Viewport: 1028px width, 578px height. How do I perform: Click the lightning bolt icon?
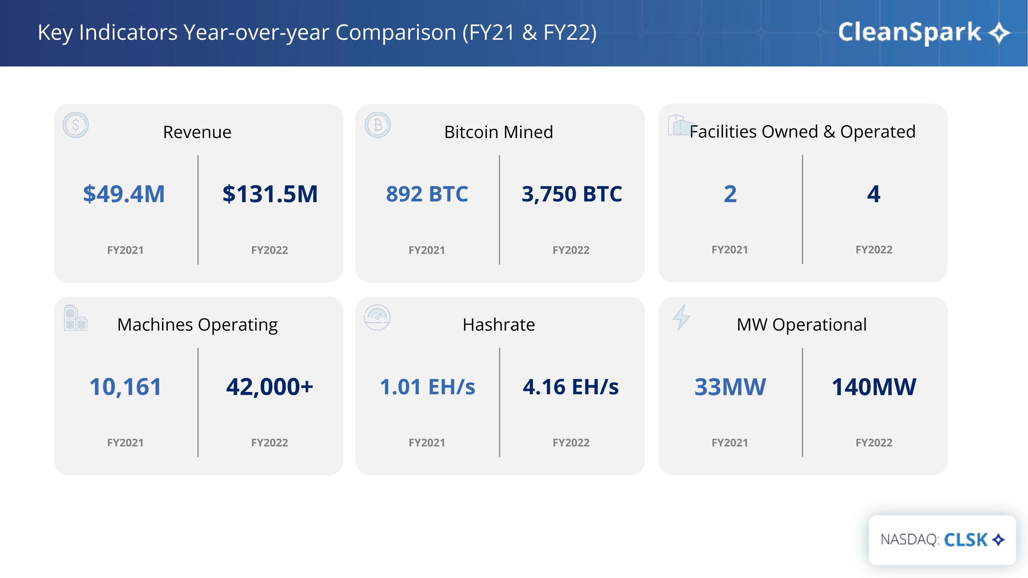[x=681, y=317]
